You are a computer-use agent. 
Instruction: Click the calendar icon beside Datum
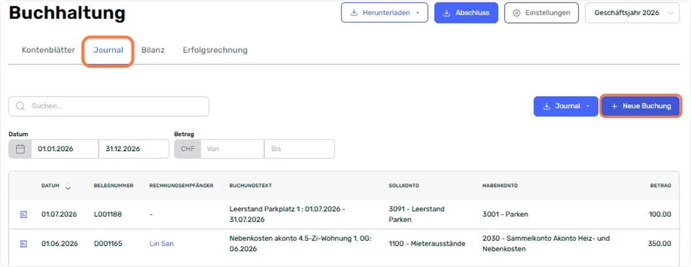20,149
